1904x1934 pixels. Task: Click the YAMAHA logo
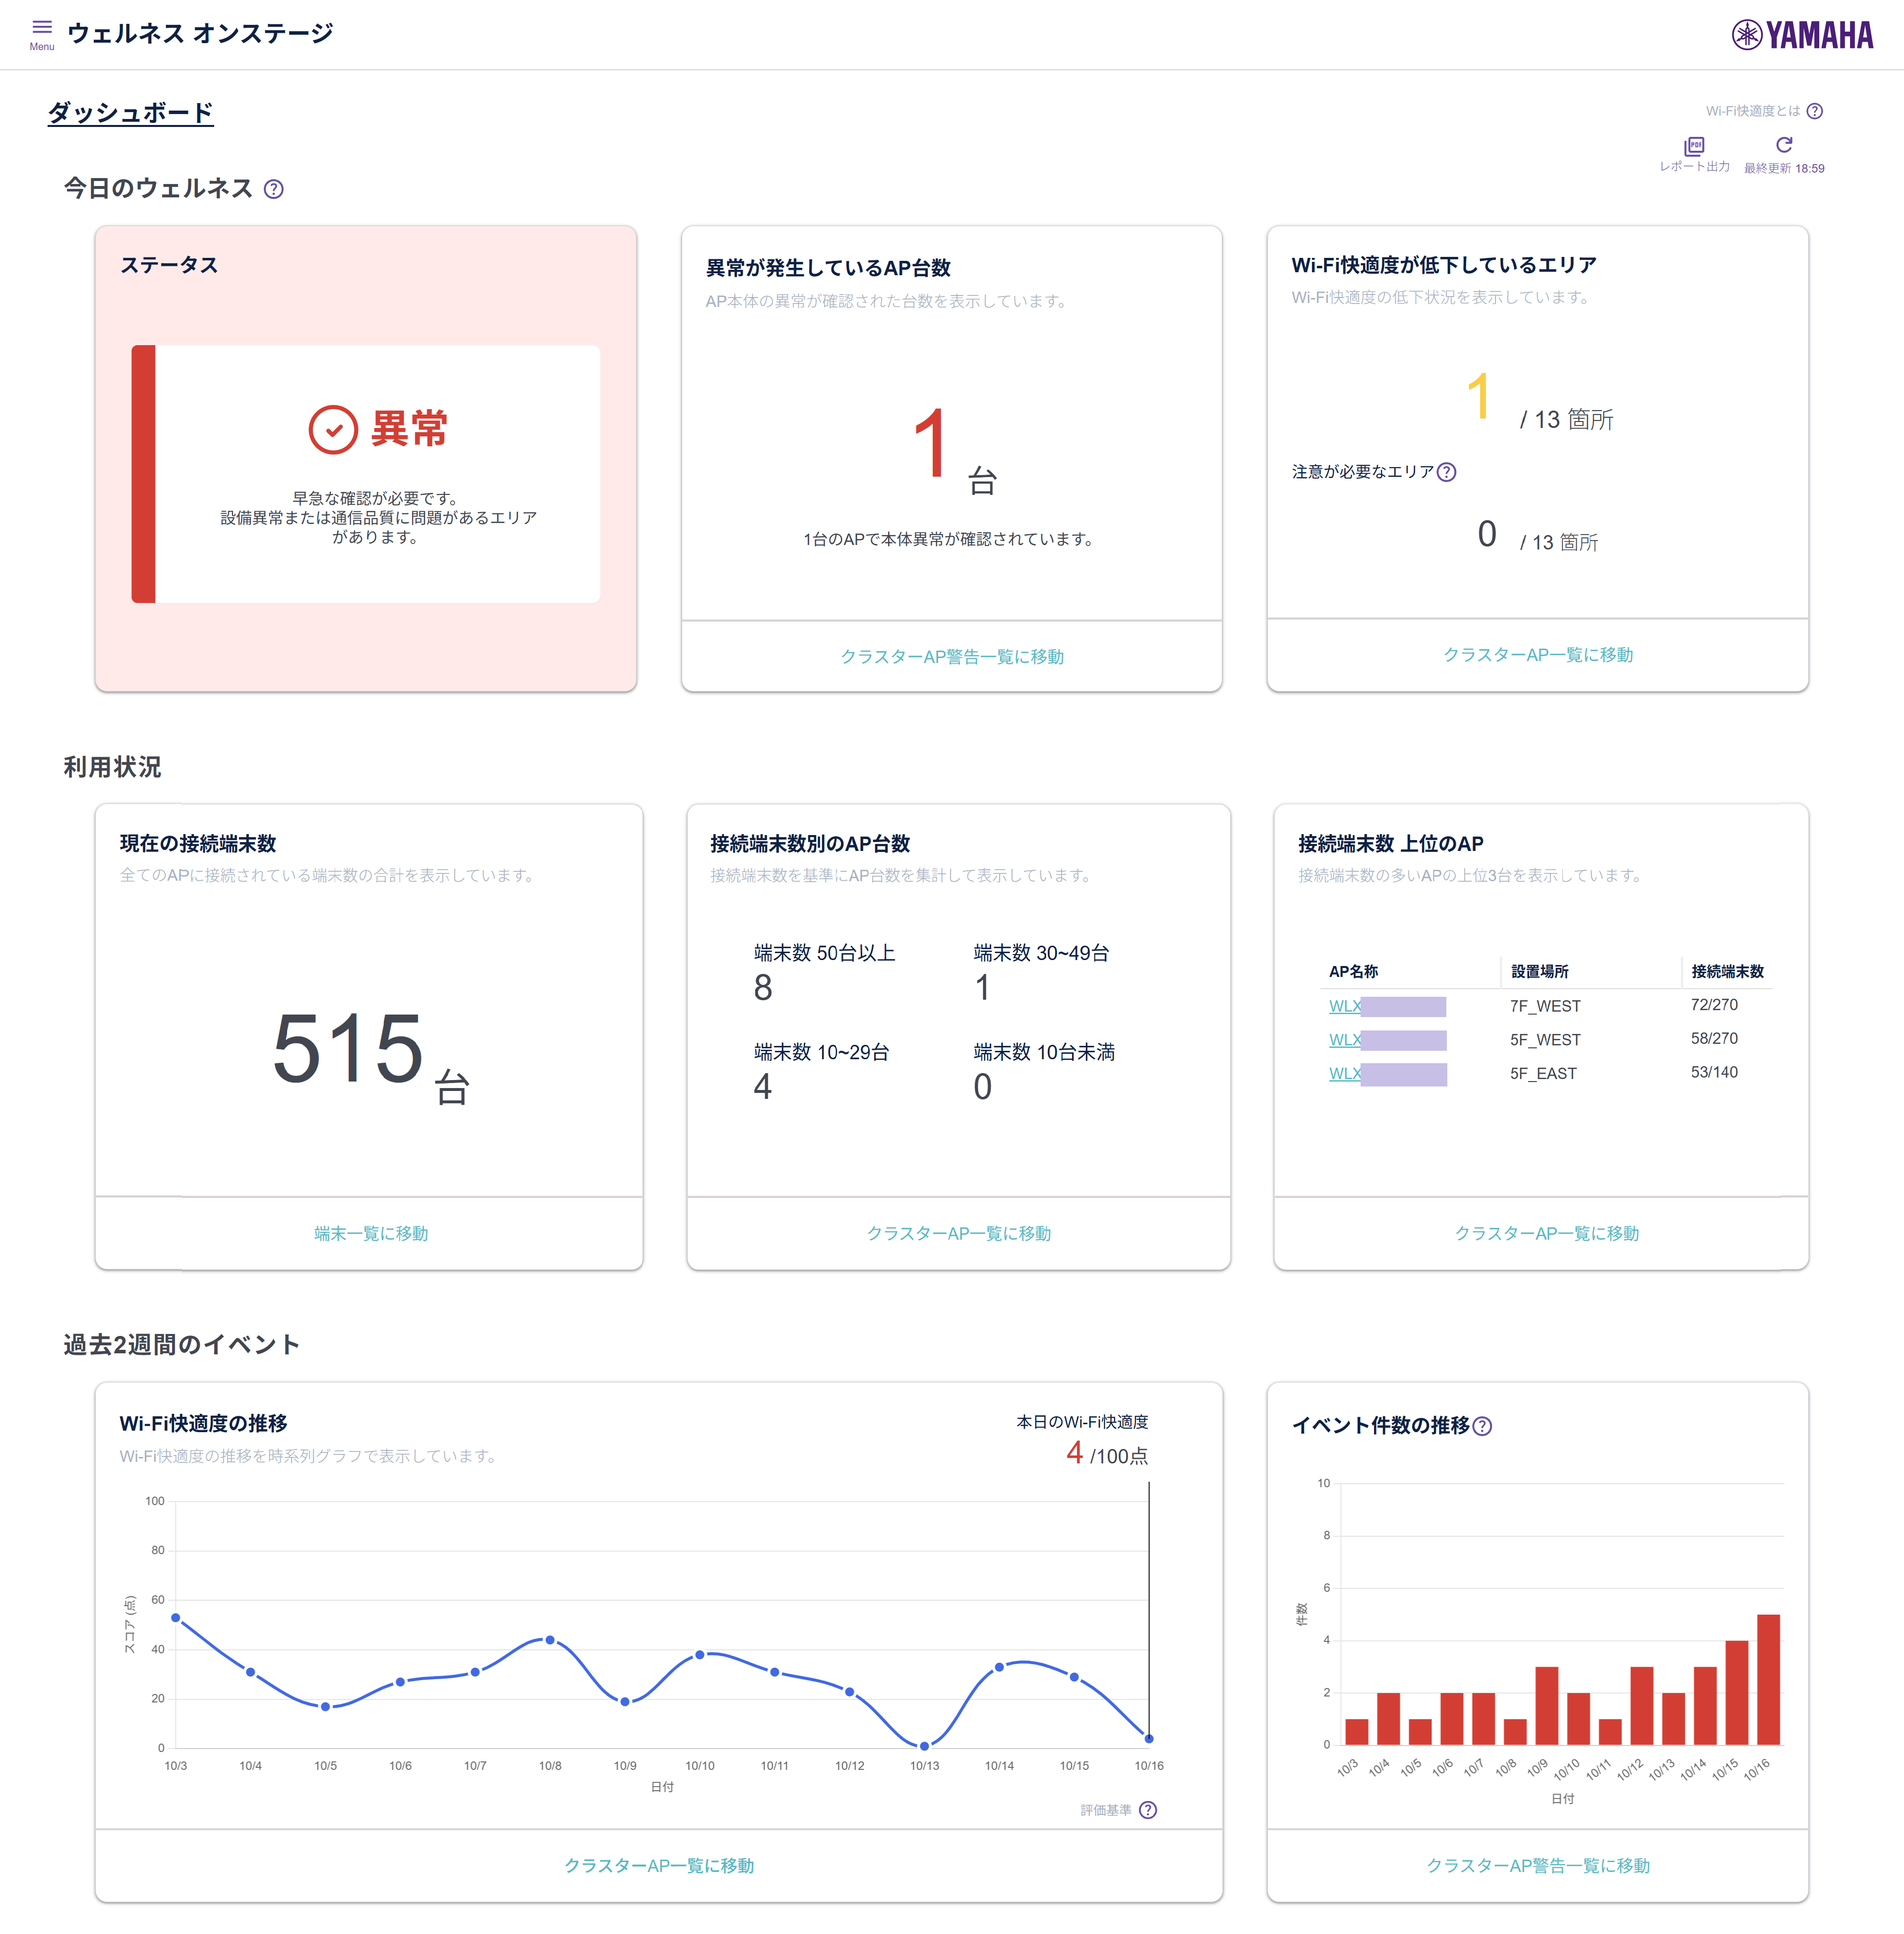pyautogui.click(x=1802, y=35)
